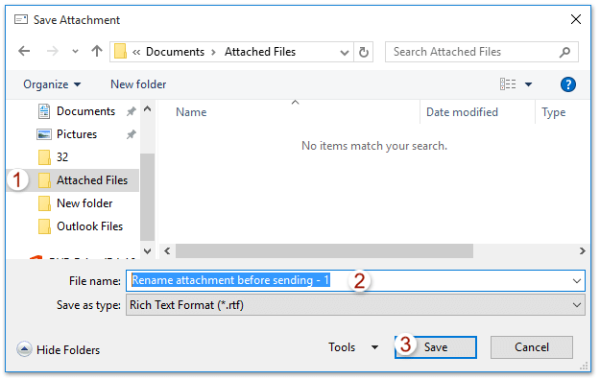Expand the File name history dropdown
Viewport: 600px width, 380px height.
pos(577,281)
